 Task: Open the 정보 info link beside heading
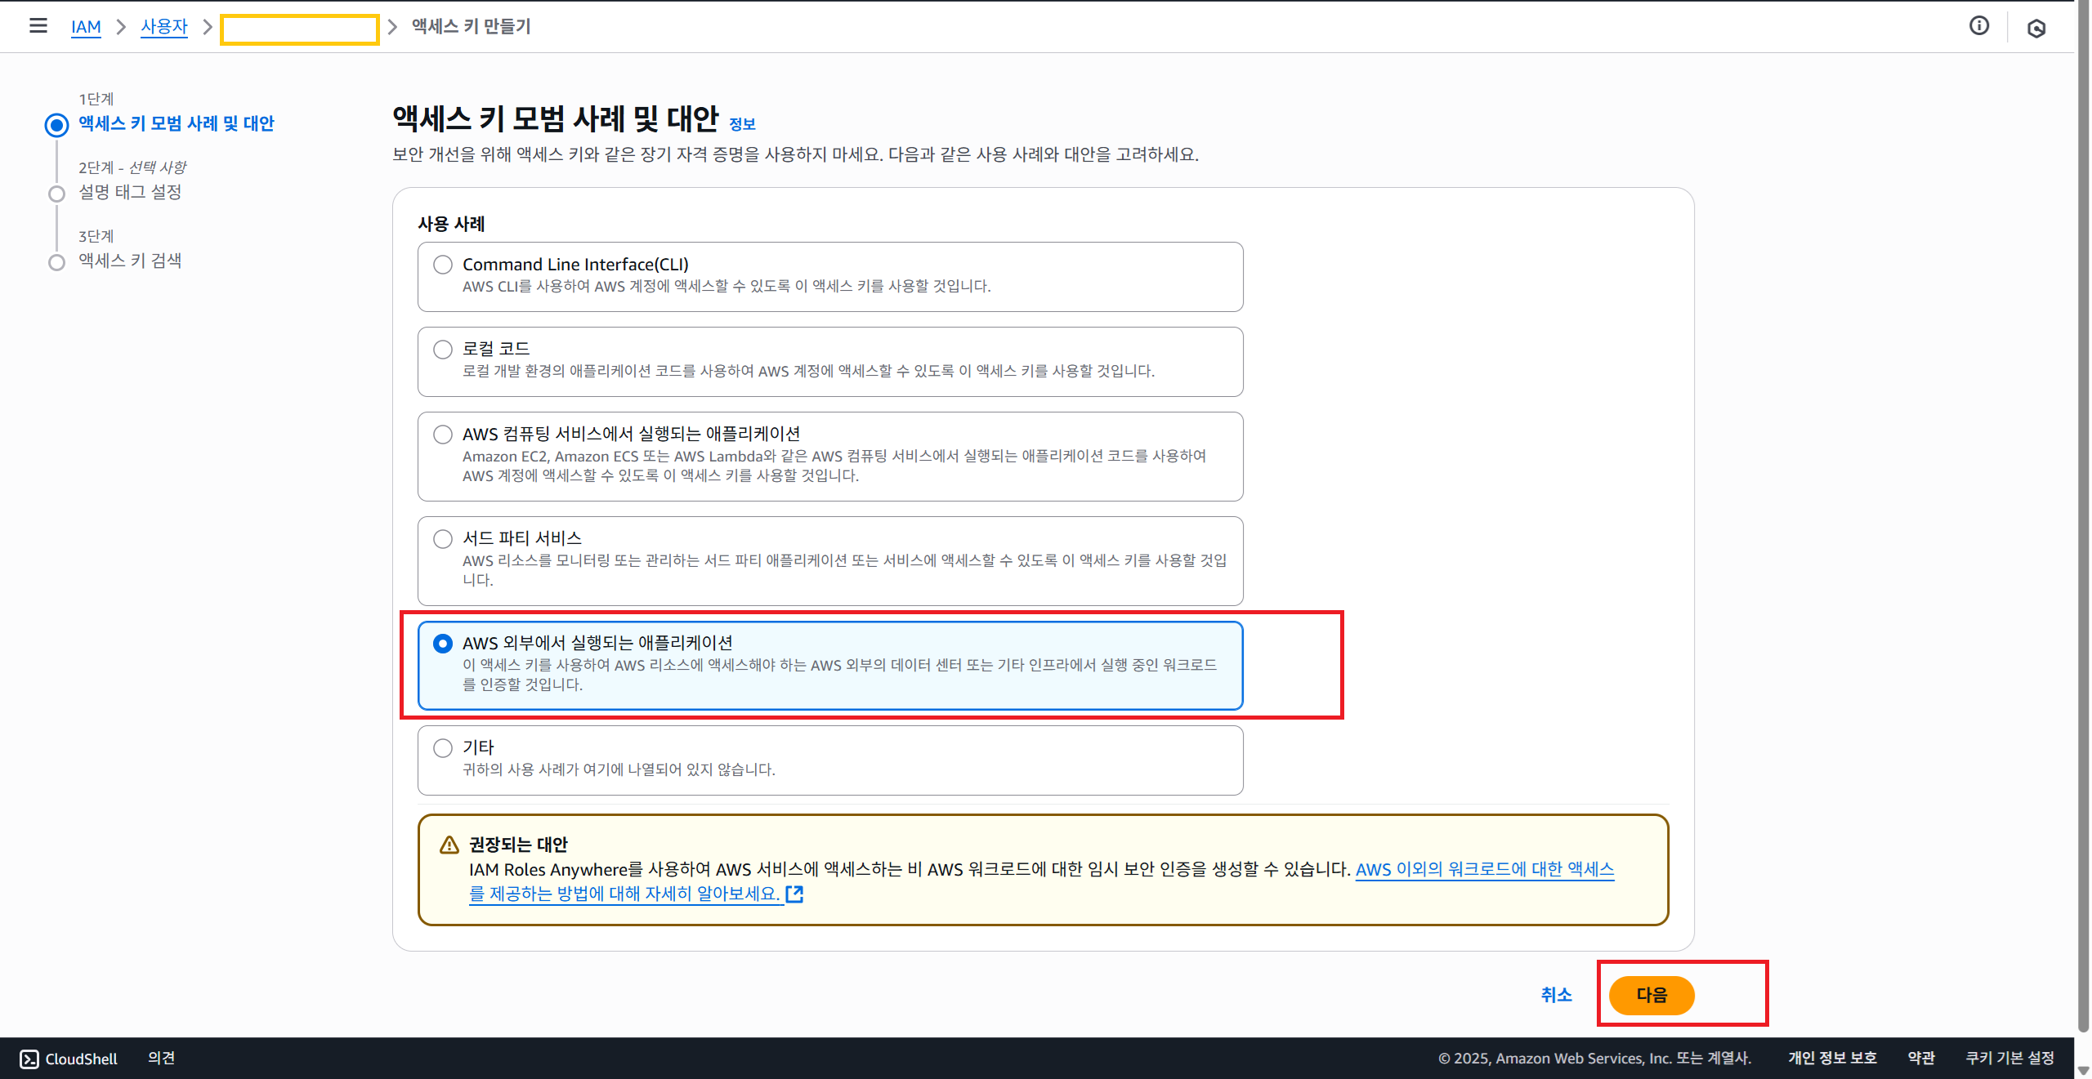click(742, 124)
